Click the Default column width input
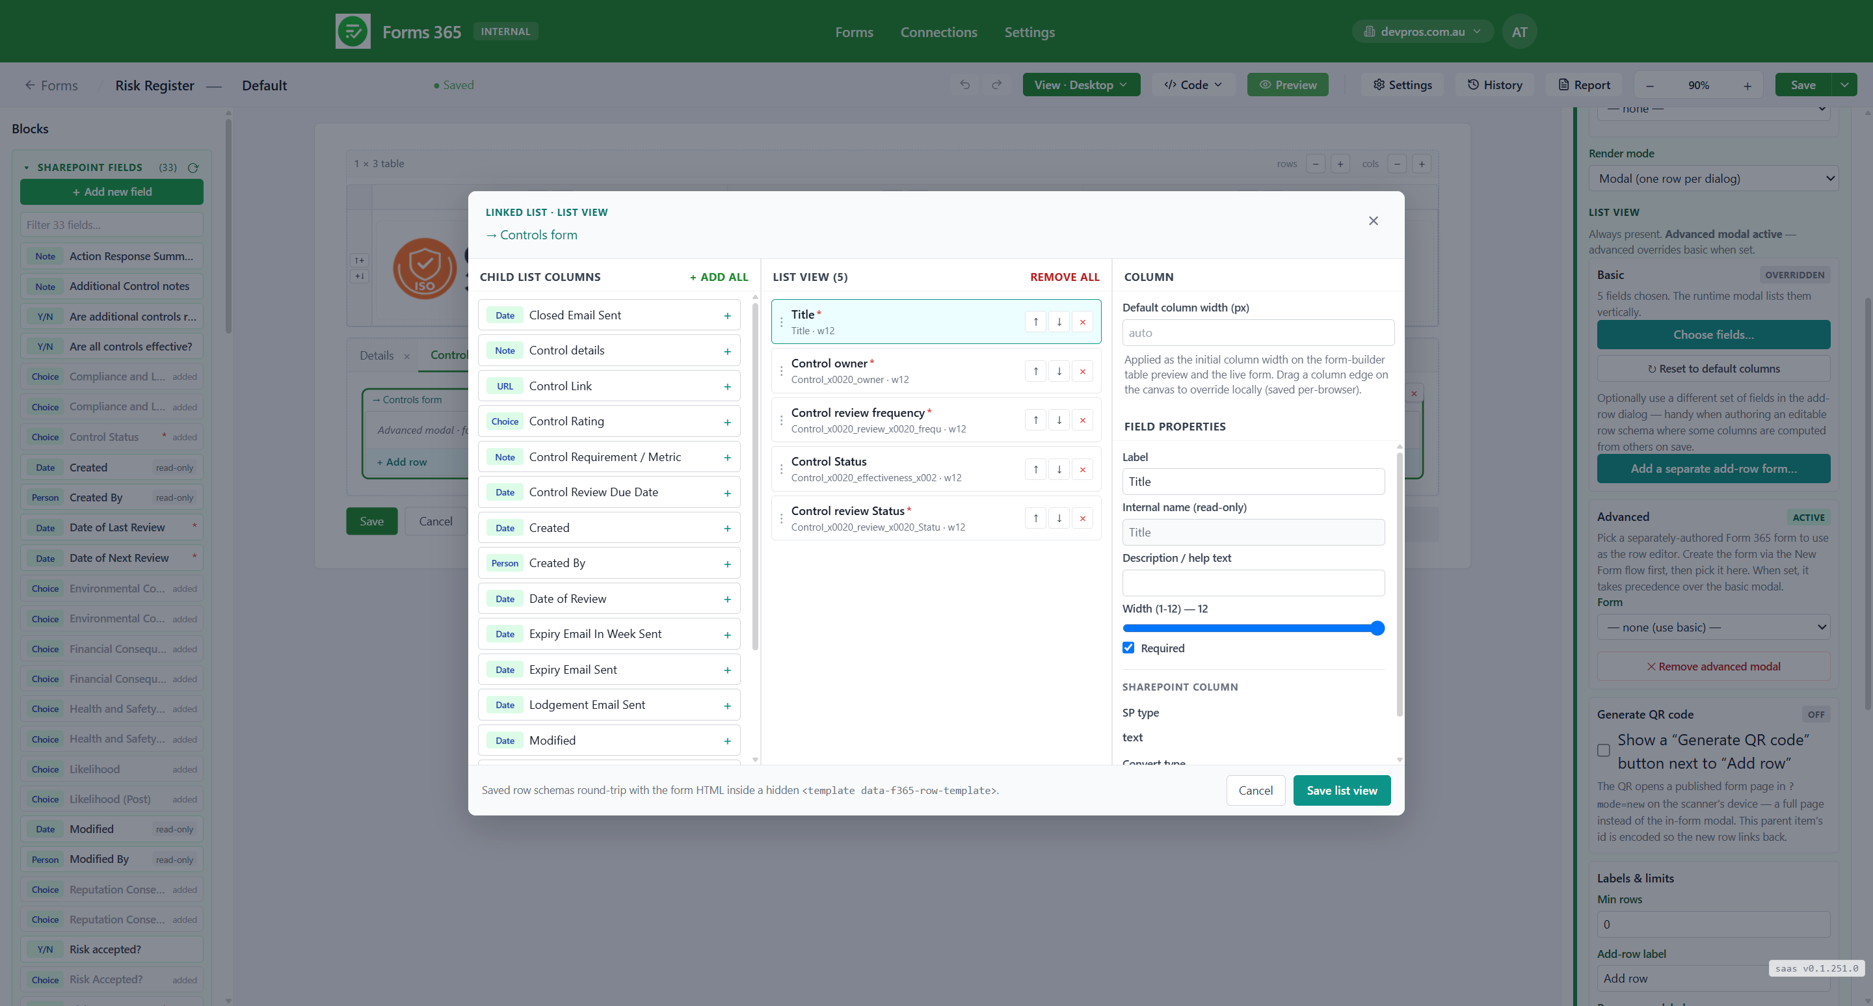Image resolution: width=1873 pixels, height=1006 pixels. [x=1258, y=333]
